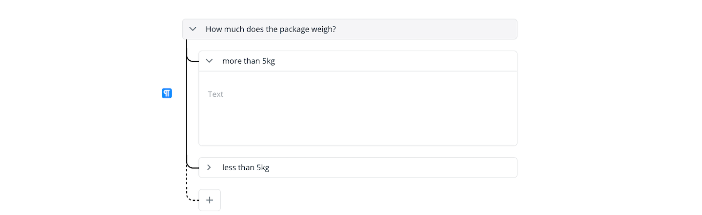
Task: Click the down chevron beside package weight question
Action: coord(193,29)
